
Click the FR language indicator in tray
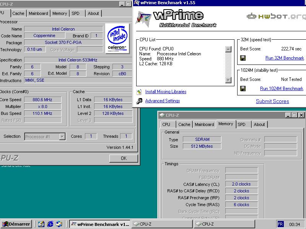click(280, 224)
